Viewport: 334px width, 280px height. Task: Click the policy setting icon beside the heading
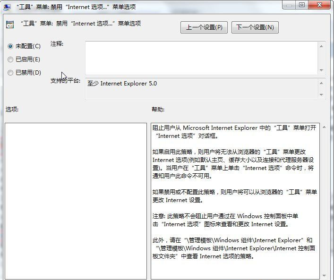9,25
